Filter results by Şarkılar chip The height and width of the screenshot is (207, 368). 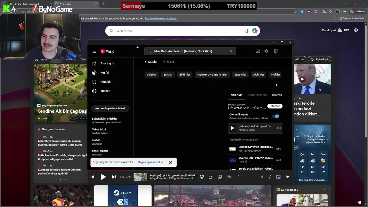[x=168, y=74]
